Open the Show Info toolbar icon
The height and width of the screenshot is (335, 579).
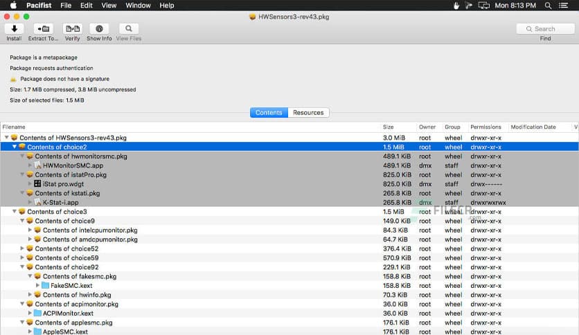point(99,29)
